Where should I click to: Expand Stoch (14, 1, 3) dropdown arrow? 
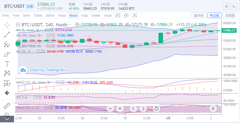41,108
